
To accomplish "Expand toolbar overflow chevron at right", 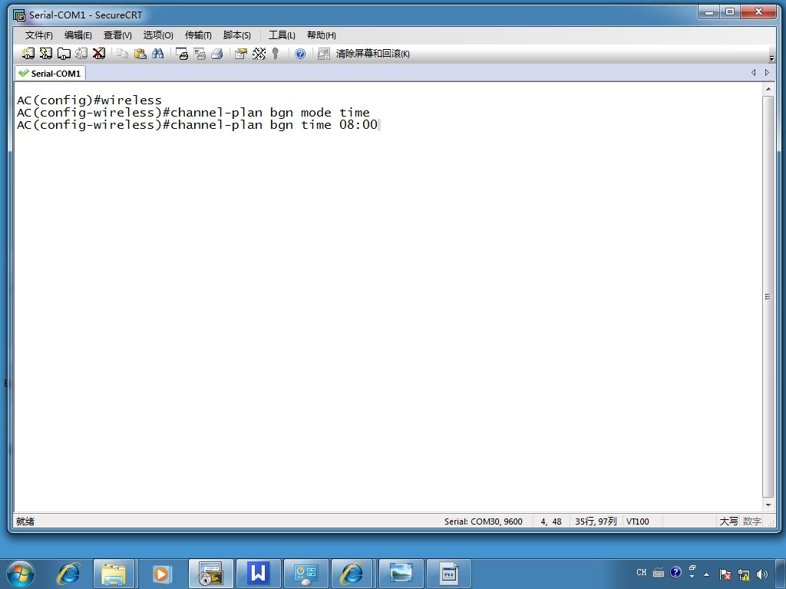I will (x=771, y=58).
